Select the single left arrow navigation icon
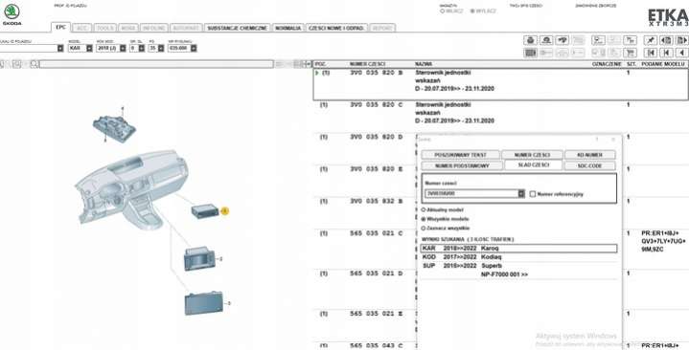 682,53
